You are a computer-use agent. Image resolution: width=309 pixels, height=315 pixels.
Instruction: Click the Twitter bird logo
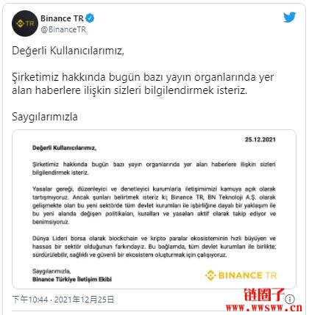coord(289,18)
